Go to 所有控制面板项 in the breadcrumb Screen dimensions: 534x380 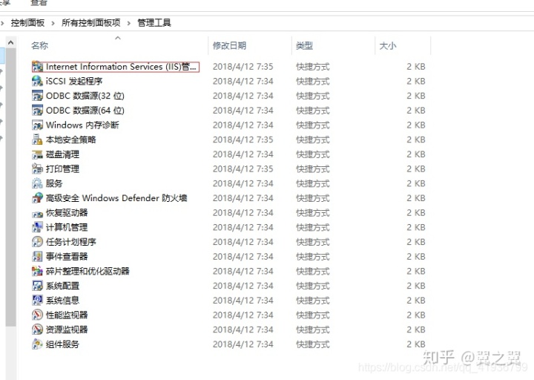pyautogui.click(x=91, y=23)
